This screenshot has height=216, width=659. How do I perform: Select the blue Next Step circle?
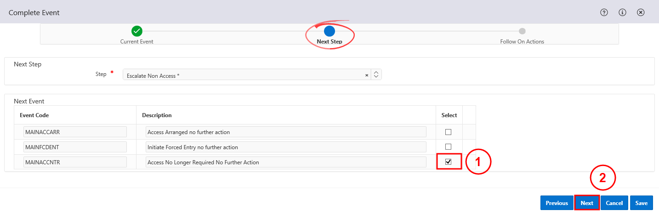(329, 31)
